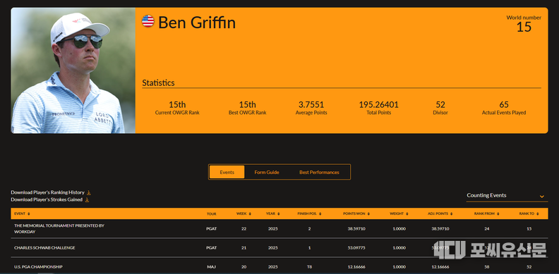The image size is (559, 274).
Task: Click points won value 38.59710
Action: (356, 229)
